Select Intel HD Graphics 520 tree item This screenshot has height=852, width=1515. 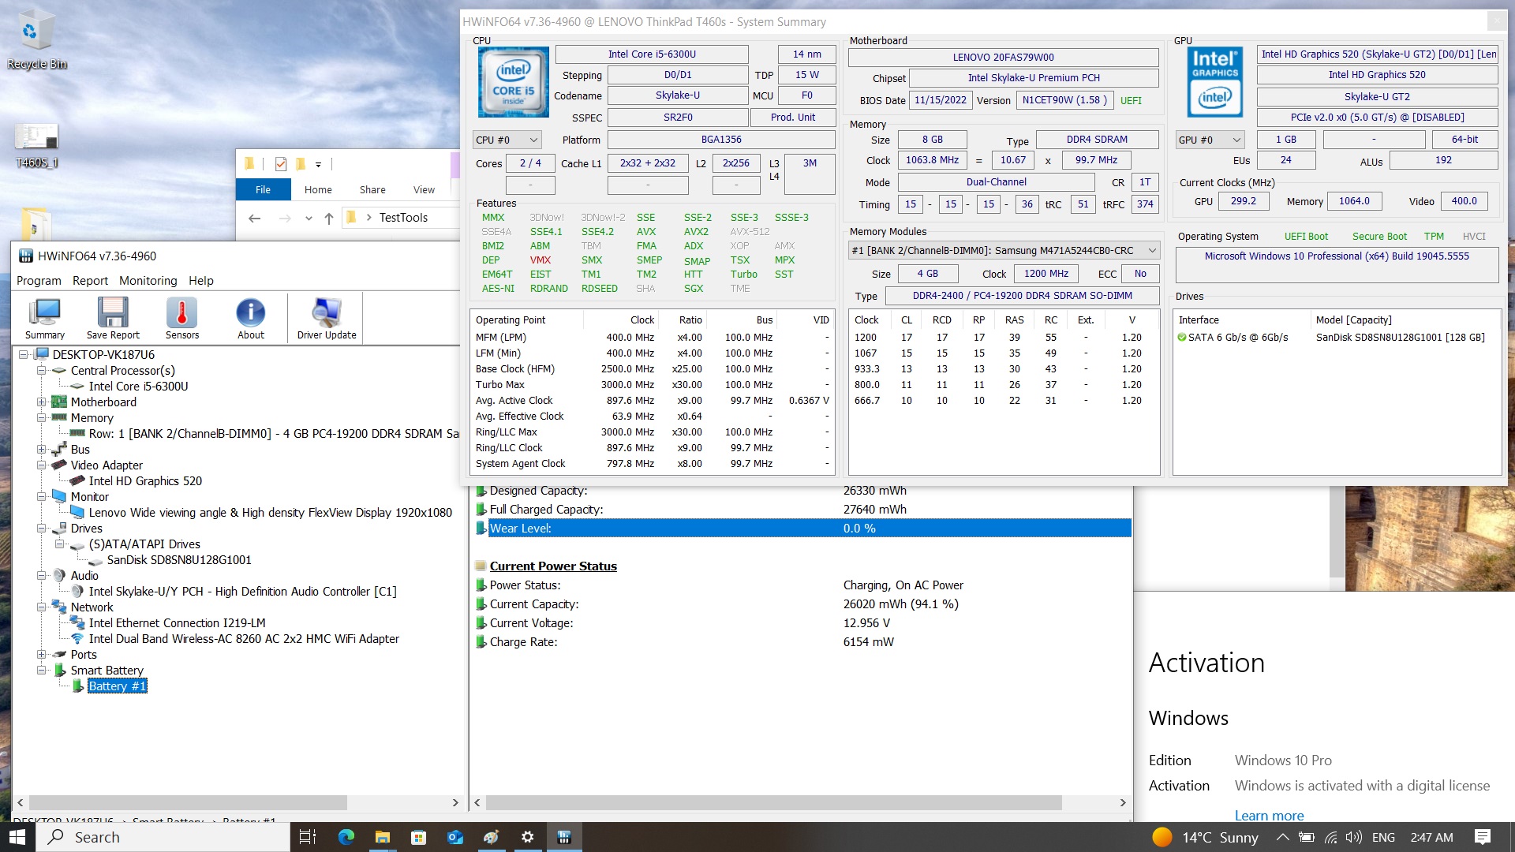click(x=145, y=481)
